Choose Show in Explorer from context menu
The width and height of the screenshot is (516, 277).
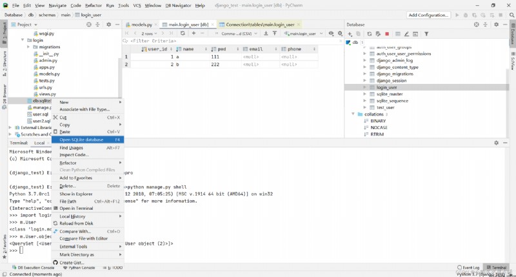[88, 194]
